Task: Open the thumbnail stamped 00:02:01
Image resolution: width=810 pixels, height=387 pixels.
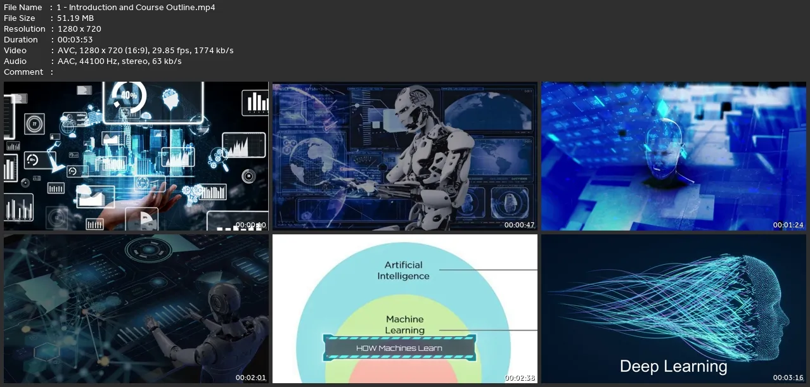Action: [x=136, y=309]
